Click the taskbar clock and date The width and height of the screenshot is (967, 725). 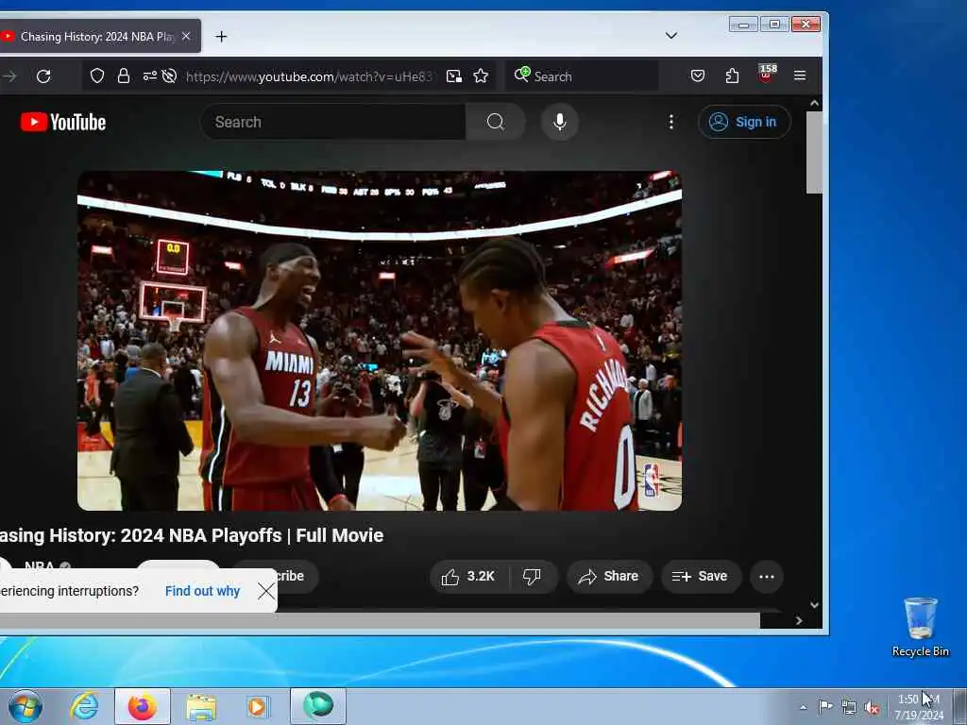tap(919, 707)
